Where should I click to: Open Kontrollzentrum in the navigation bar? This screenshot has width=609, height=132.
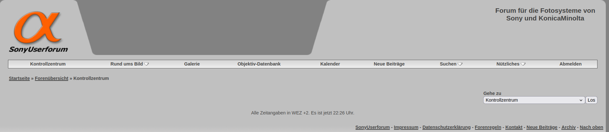point(48,64)
